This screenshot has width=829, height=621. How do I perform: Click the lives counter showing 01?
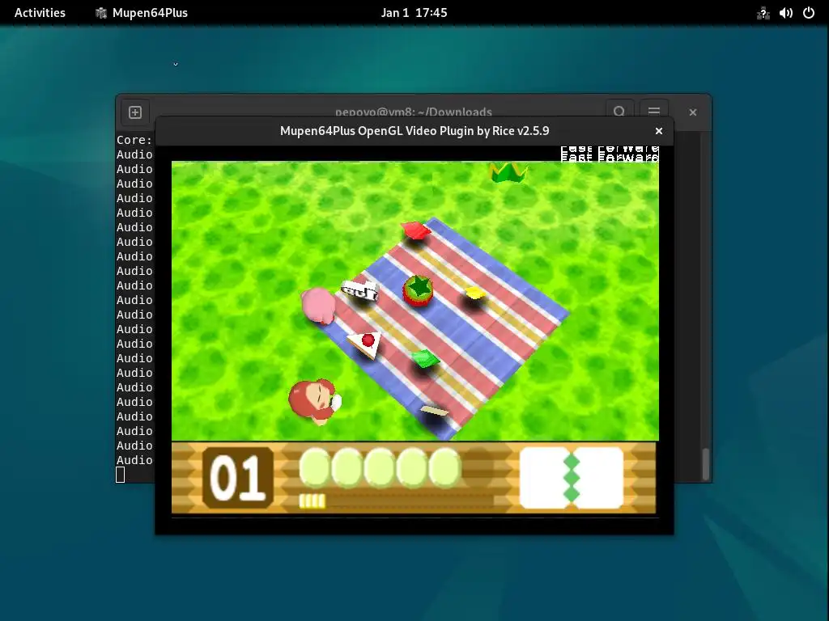[238, 477]
